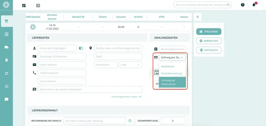
Task: Select the shopping cart sidebar icon
Action: pos(6,21)
